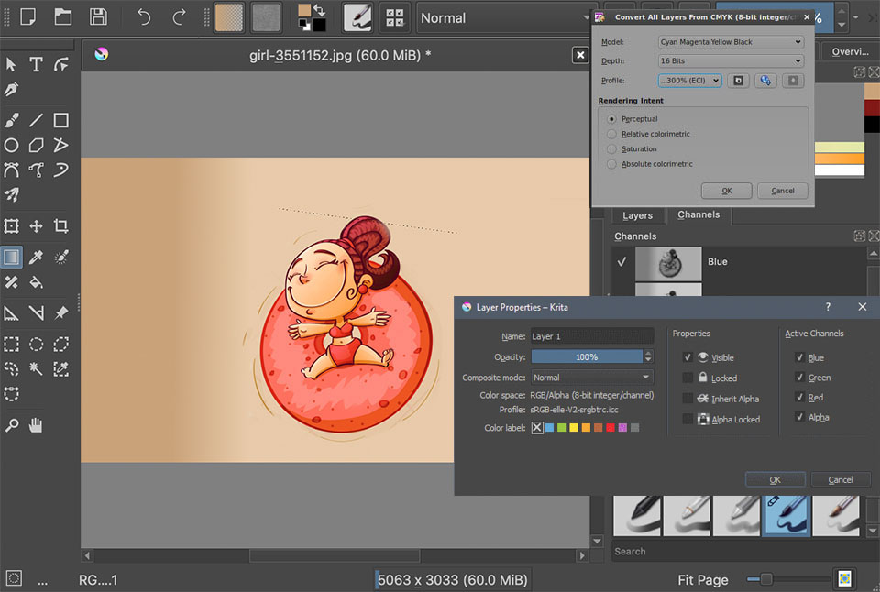This screenshot has height=592, width=880.
Task: Click the red color label swatch
Action: pyautogui.click(x=610, y=428)
